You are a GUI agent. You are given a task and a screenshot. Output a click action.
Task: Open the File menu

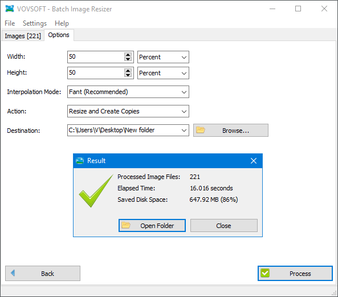10,23
